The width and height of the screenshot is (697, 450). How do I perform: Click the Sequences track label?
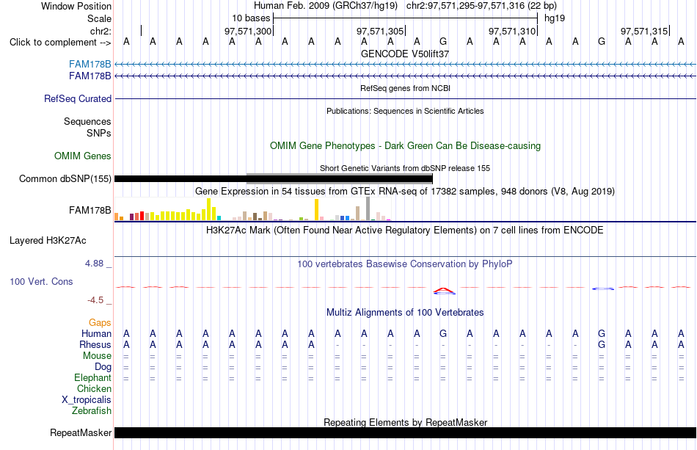[87, 121]
